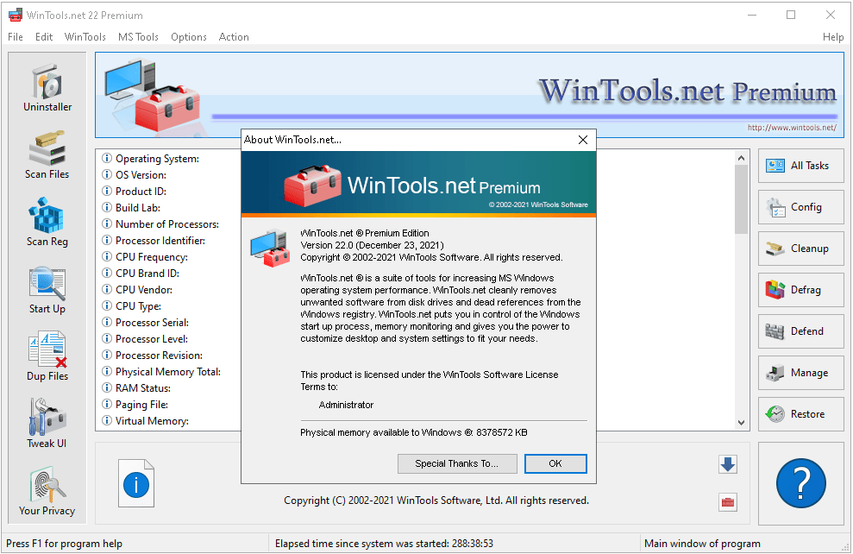Click the wintools.net URL in banner
This screenshot has height=554, width=853.
coord(792,128)
